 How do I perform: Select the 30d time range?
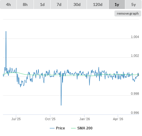point(77,4)
